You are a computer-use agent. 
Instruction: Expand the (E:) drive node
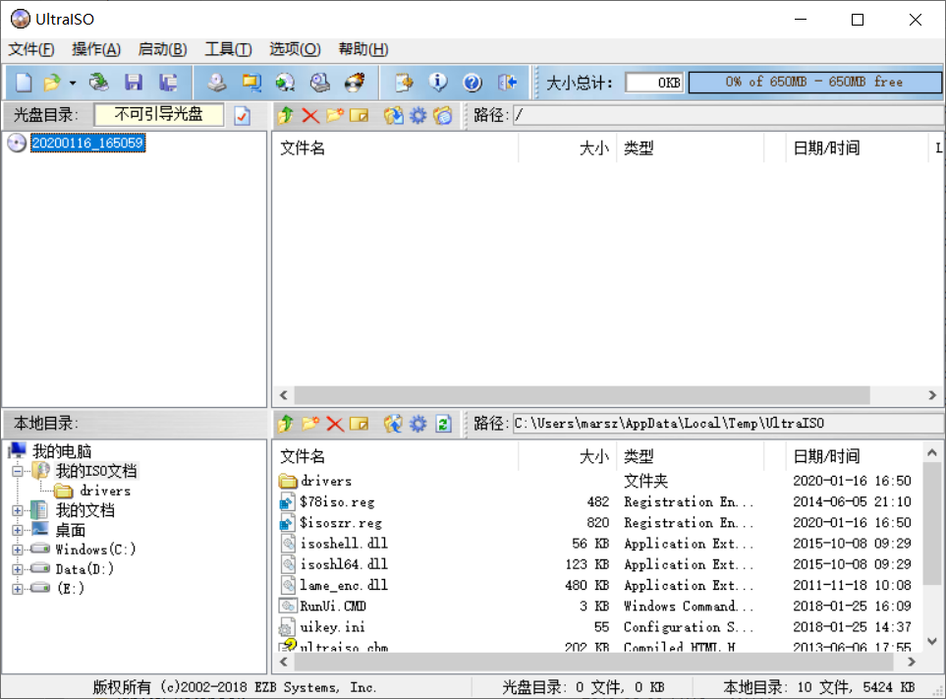coord(18,589)
